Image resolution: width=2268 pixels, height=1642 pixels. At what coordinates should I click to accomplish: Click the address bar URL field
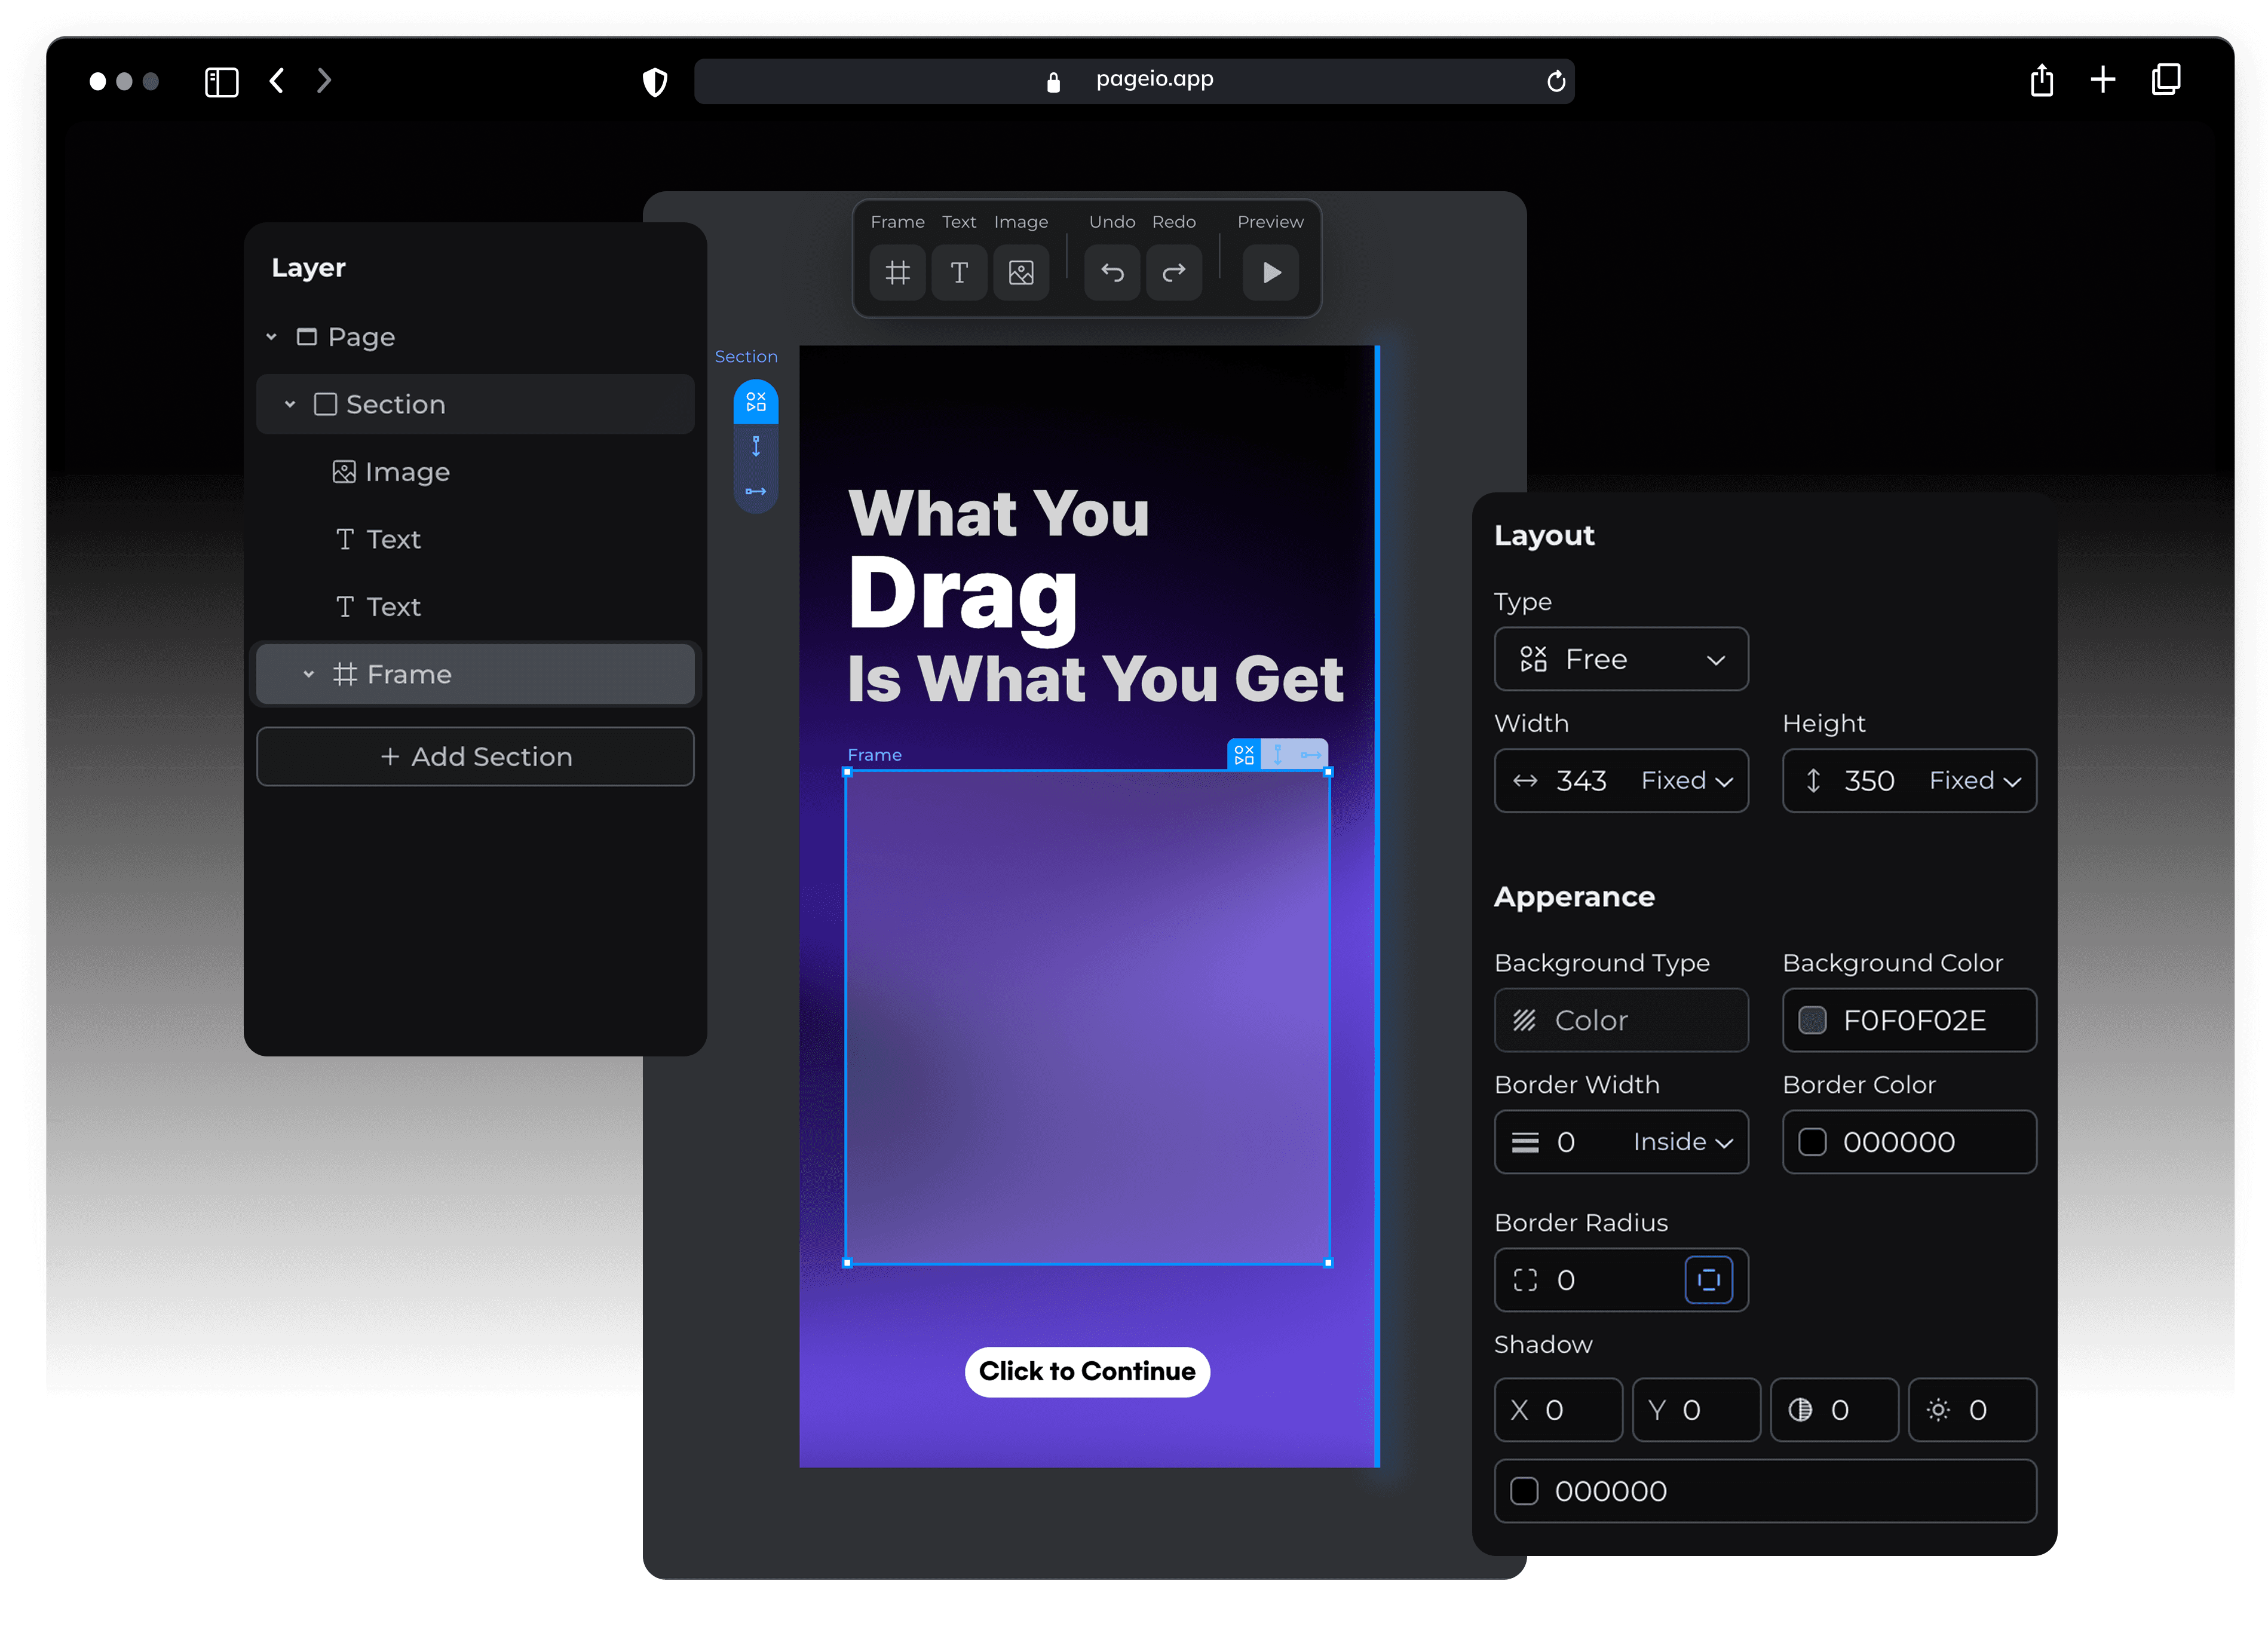pos(1133,81)
